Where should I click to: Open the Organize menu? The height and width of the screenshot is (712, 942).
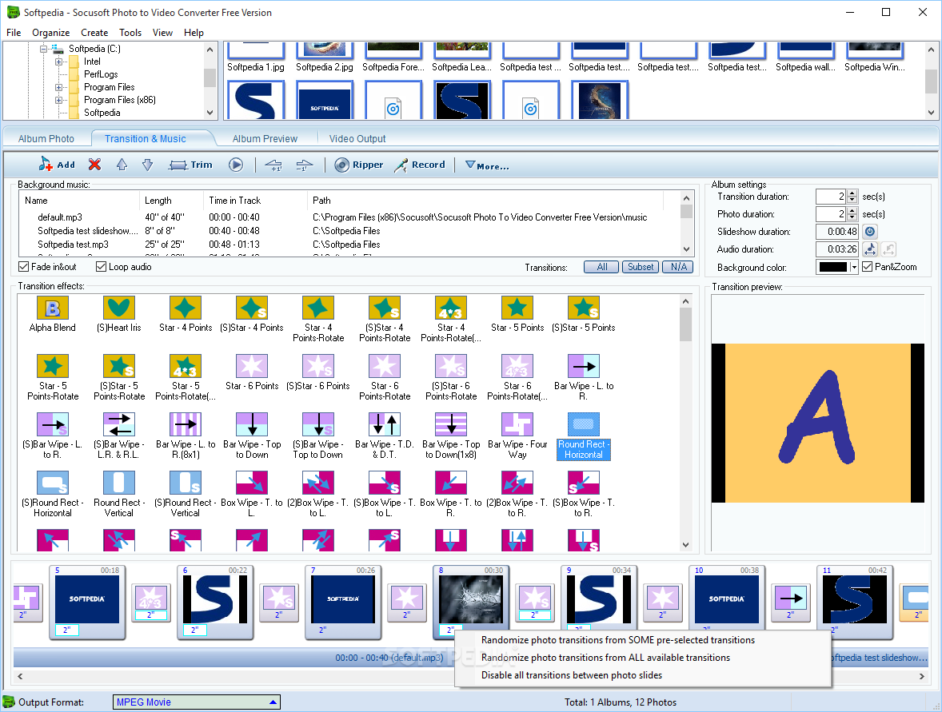click(51, 33)
